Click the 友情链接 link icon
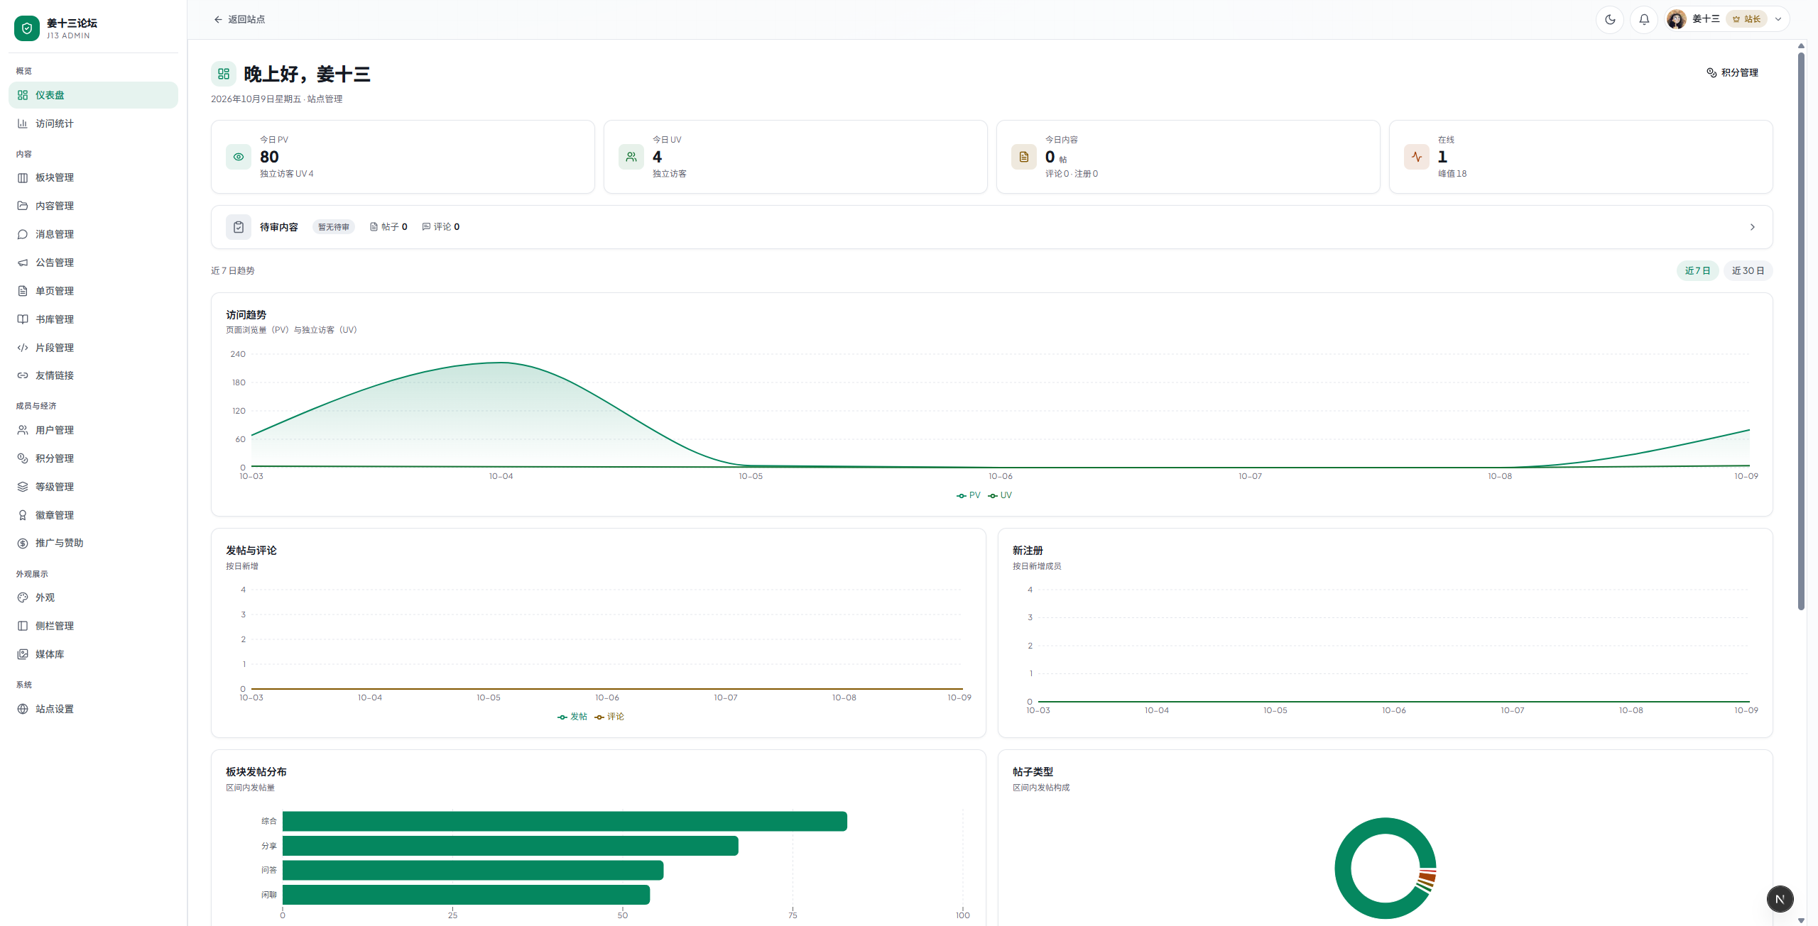This screenshot has width=1818, height=926. click(23, 375)
